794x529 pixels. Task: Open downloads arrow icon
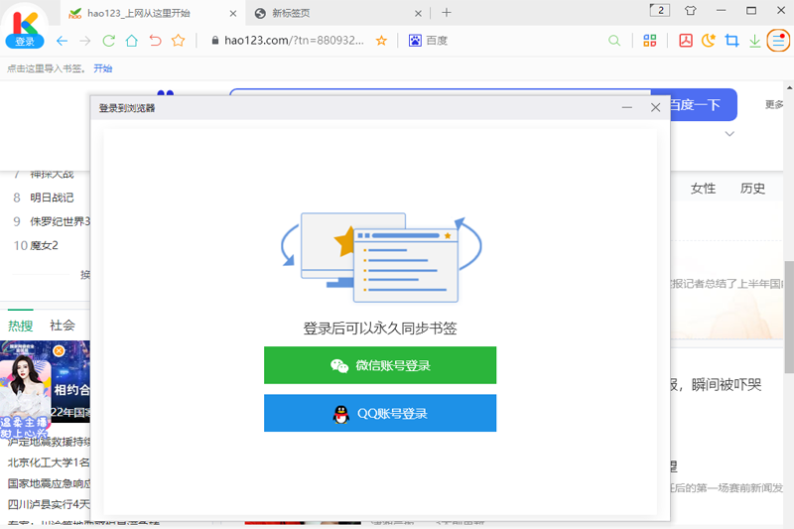click(755, 41)
